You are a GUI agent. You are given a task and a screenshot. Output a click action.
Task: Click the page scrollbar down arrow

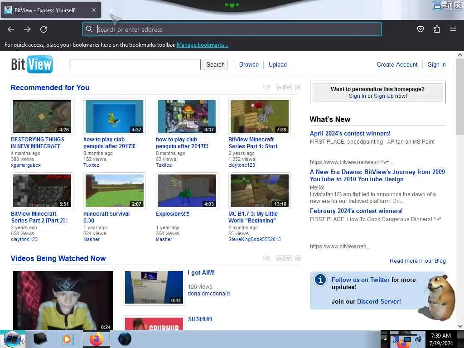click(460, 326)
